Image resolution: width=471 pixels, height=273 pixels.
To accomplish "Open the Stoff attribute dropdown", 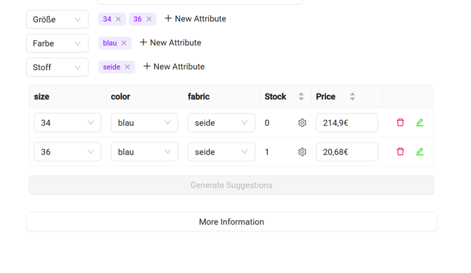I will point(57,67).
